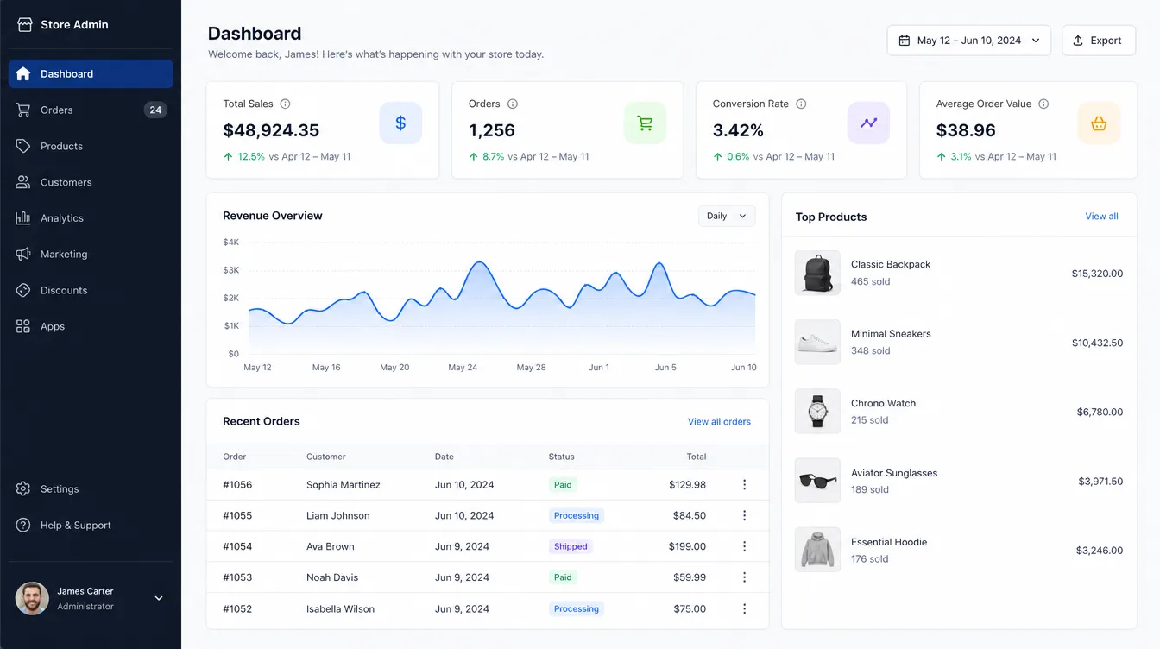
Task: Open Help & Support label in sidebar
Action: pos(76,526)
